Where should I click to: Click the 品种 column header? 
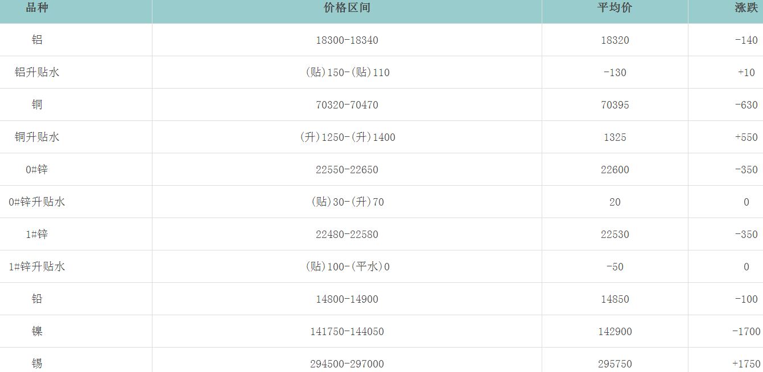pos(37,8)
